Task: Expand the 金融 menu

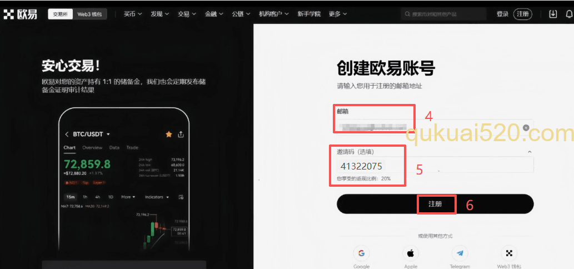Action: pos(214,14)
